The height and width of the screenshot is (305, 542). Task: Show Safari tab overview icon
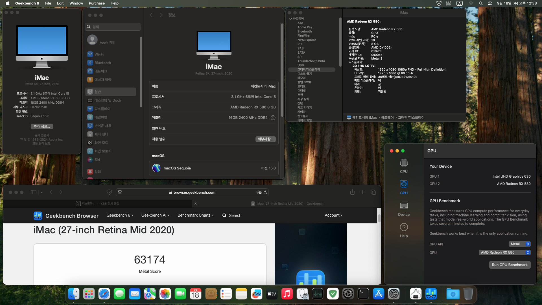click(x=373, y=192)
